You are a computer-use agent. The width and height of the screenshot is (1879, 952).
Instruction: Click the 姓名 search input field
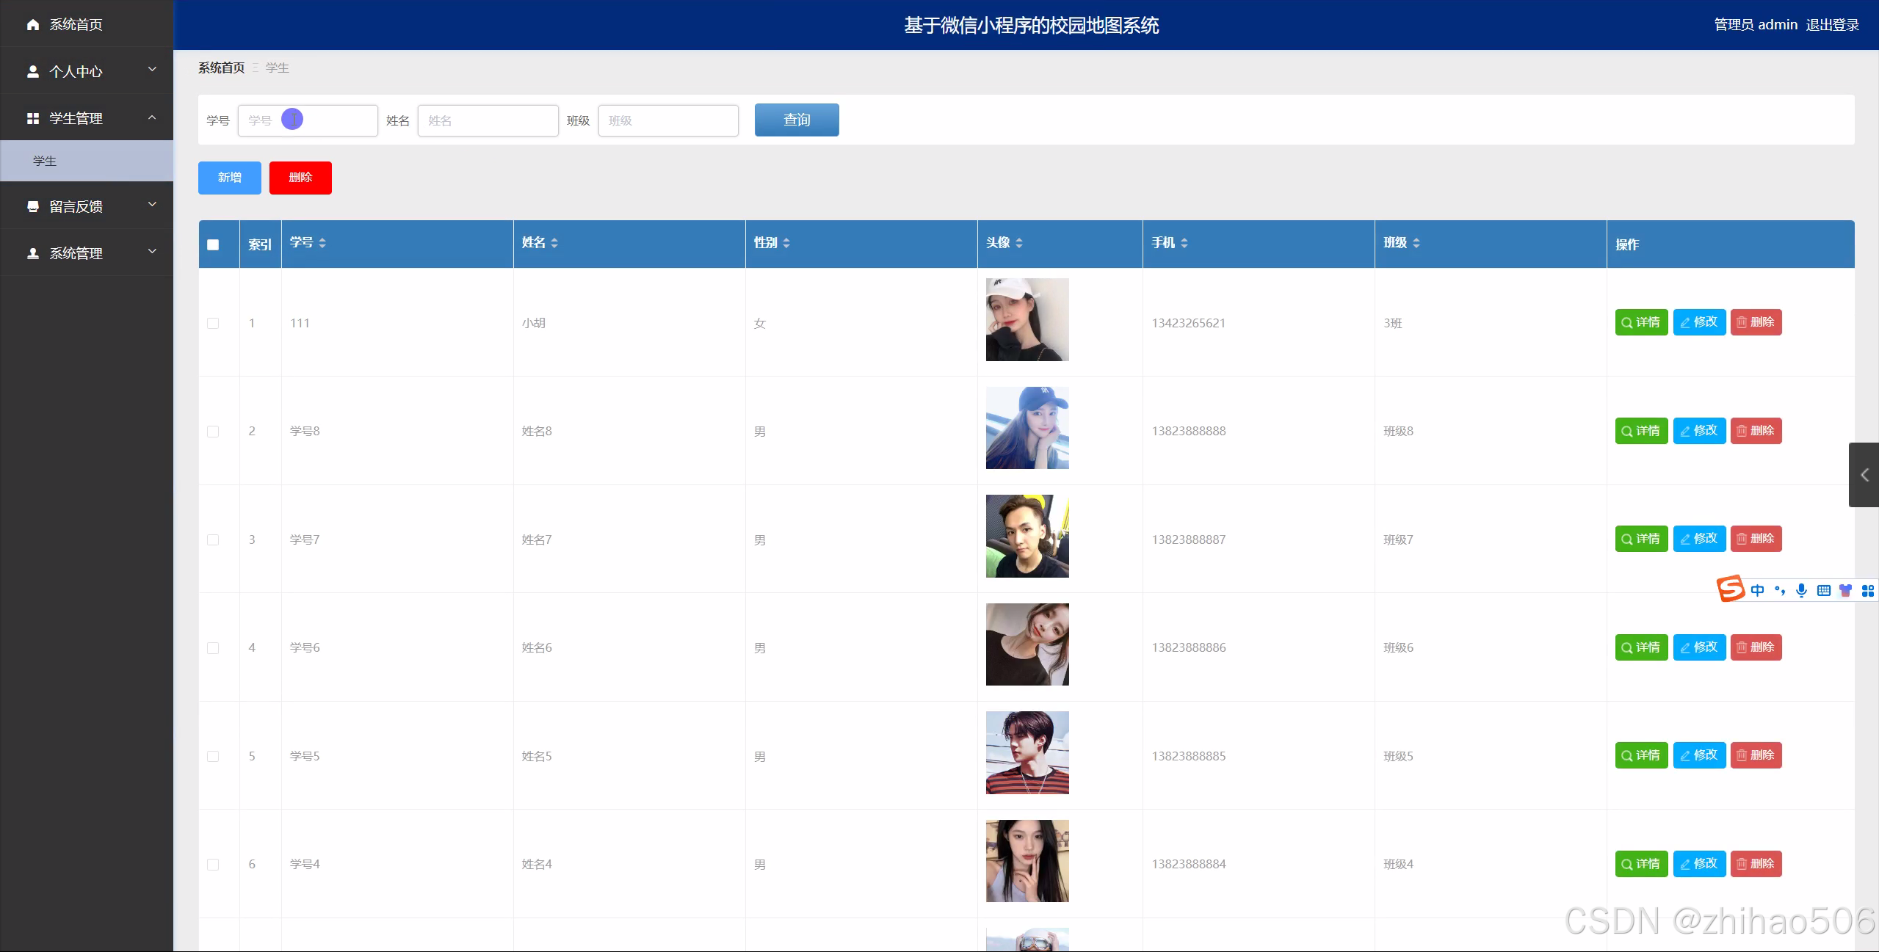488,120
